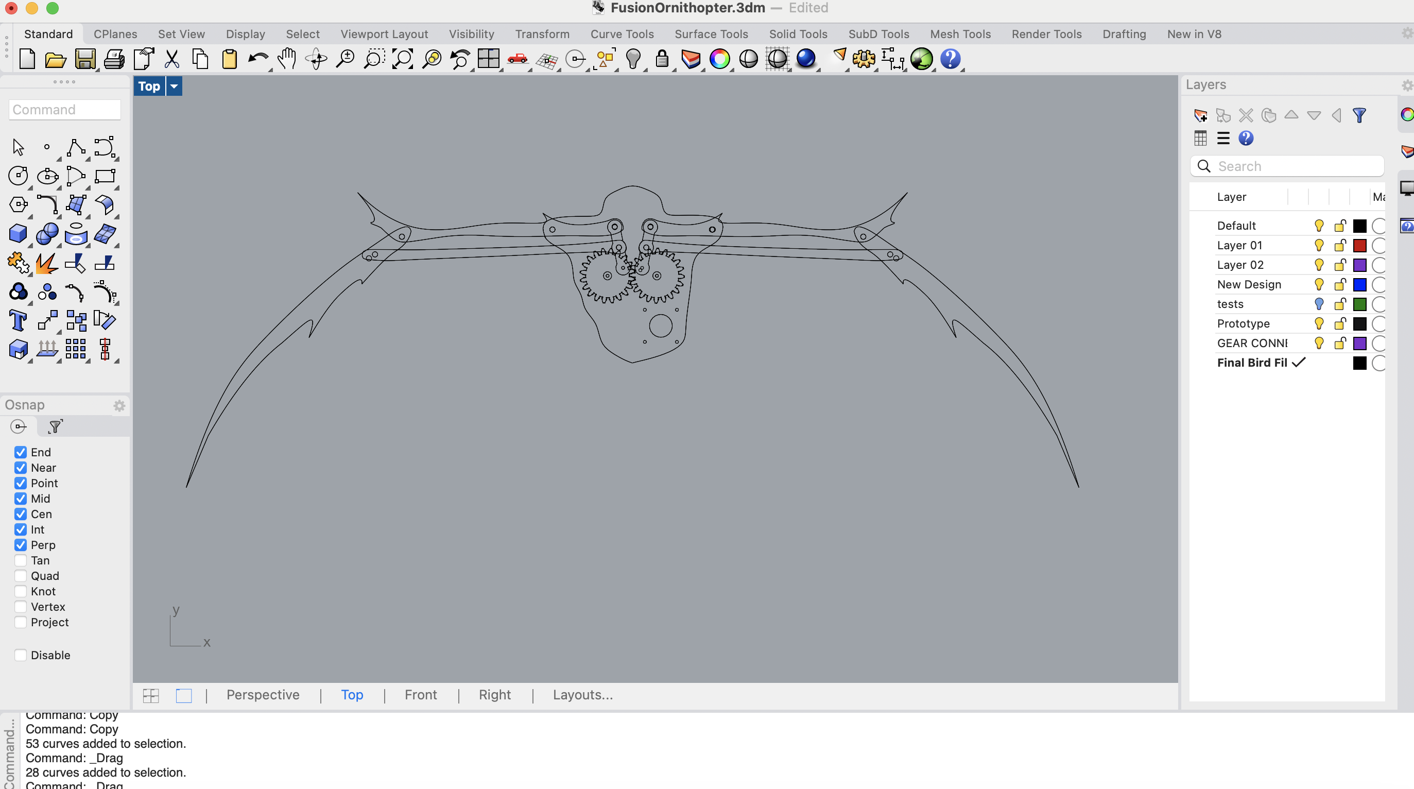
Task: Open the CPlanes tab
Action: [x=115, y=34]
